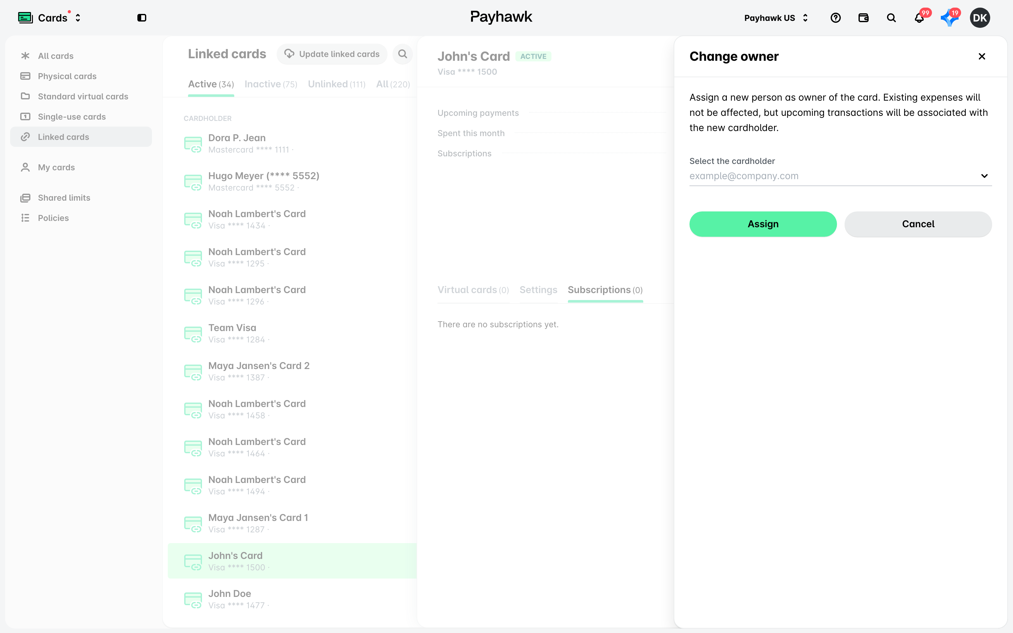Select Maya Jansen's Card 2

[x=292, y=371]
